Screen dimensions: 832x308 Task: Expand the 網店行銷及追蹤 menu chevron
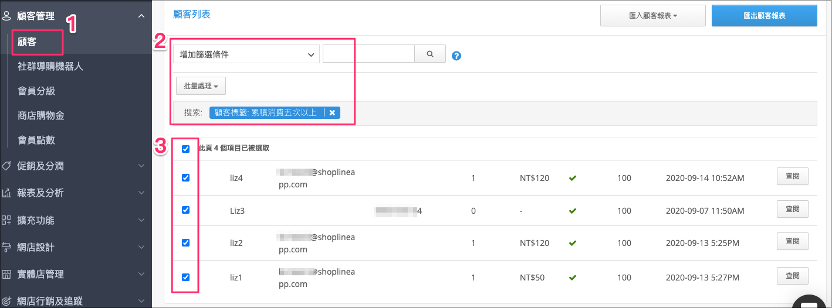[141, 301]
